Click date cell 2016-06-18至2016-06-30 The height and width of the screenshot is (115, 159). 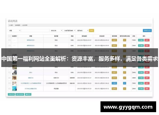102,78
